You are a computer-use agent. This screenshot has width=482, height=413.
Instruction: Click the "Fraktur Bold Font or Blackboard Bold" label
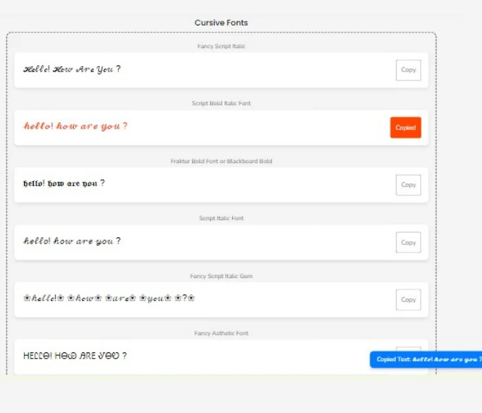[221, 161]
